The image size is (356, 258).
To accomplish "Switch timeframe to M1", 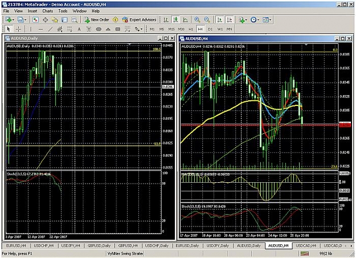I will (152, 29).
